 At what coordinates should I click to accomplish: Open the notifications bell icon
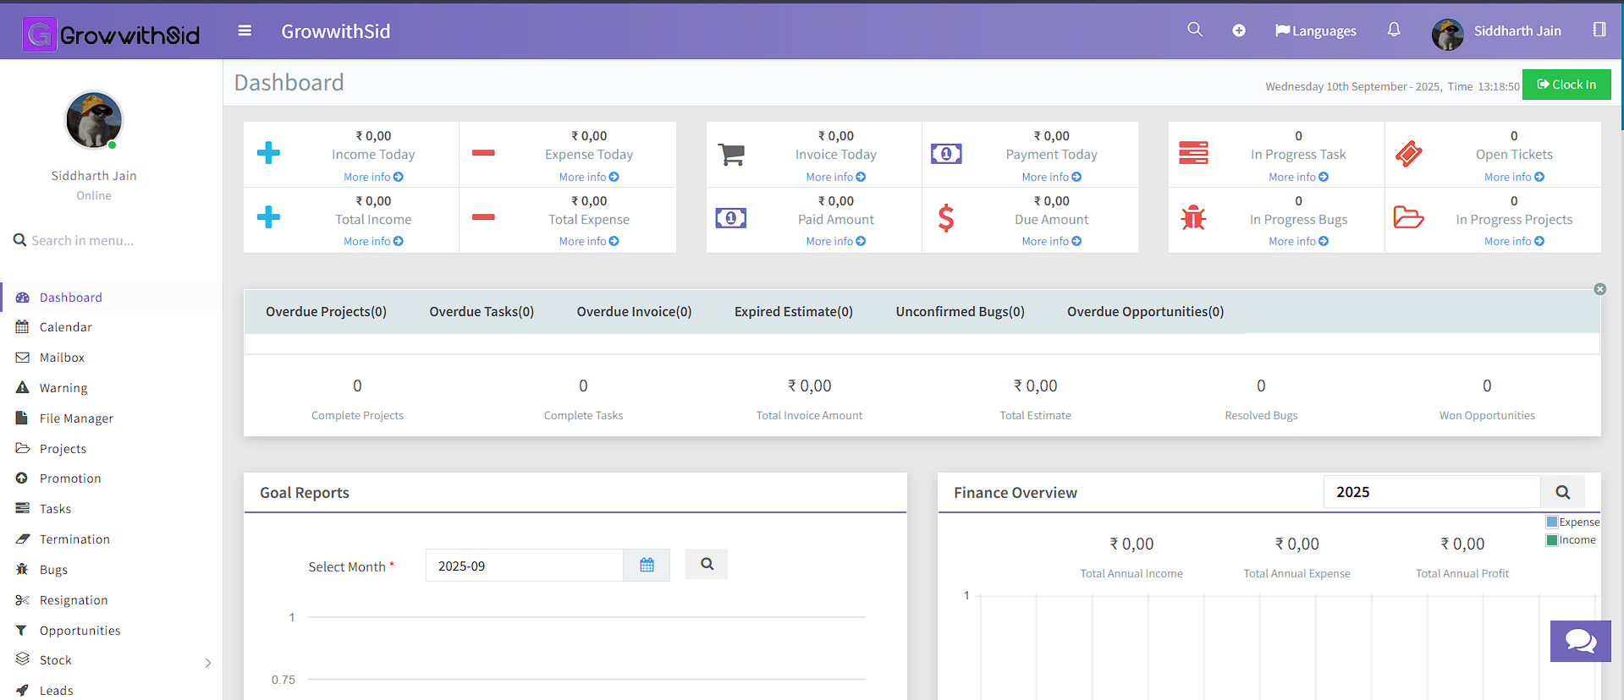[1393, 30]
